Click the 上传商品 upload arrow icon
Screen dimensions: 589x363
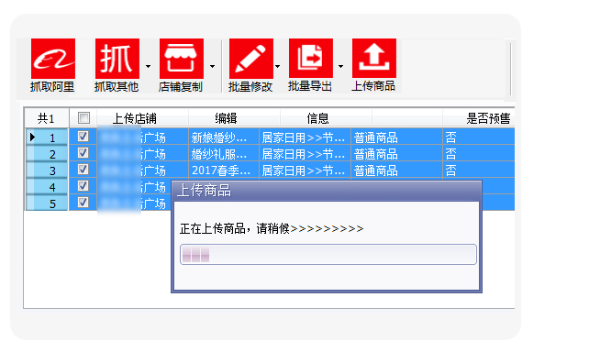click(x=374, y=59)
